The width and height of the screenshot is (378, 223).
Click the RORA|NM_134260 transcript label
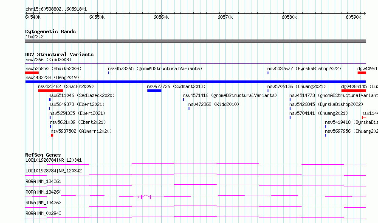click(43, 192)
